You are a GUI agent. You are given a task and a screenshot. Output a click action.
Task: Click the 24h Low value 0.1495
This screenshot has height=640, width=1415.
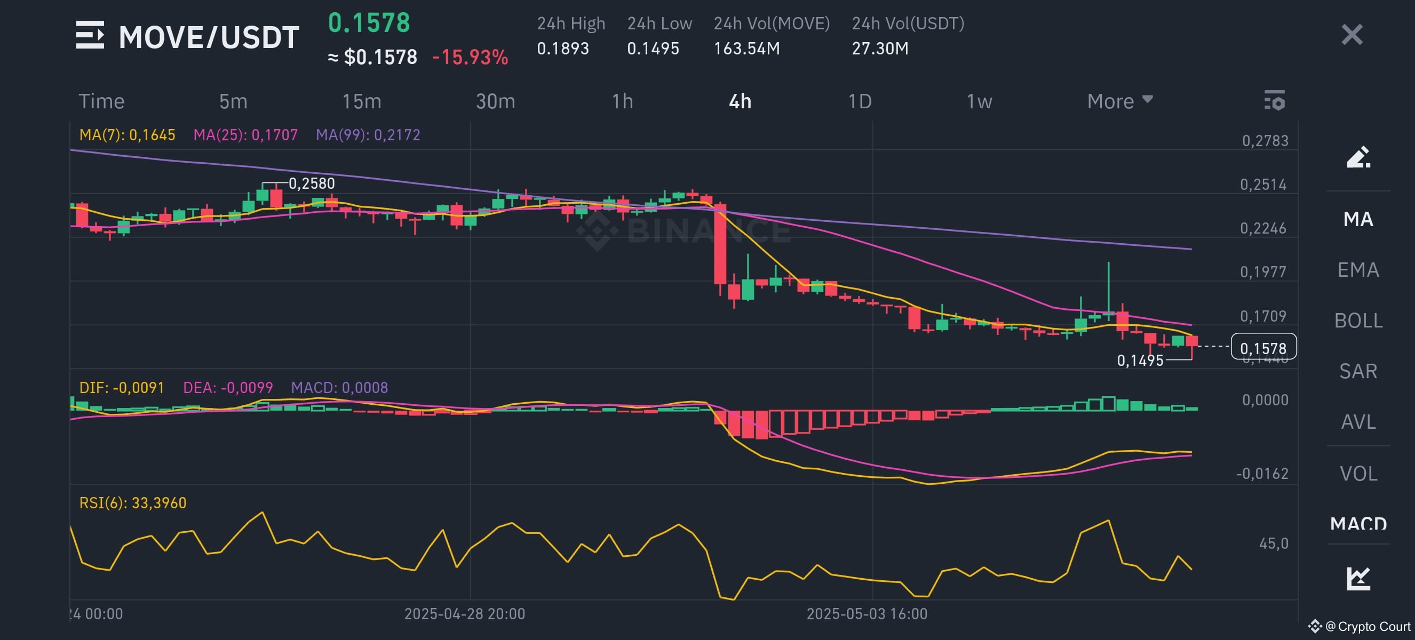tap(653, 49)
